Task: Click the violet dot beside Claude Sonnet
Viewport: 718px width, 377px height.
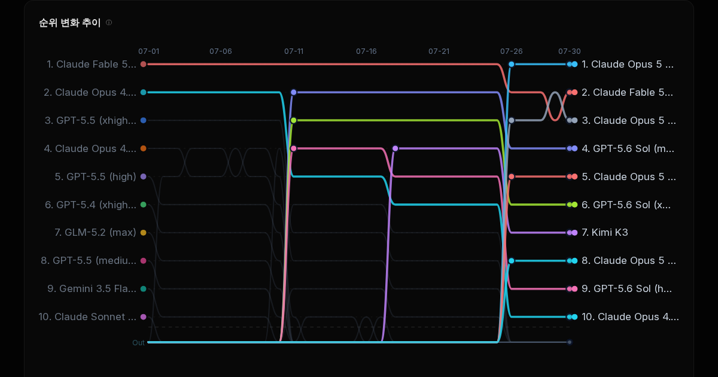Action: [143, 317]
